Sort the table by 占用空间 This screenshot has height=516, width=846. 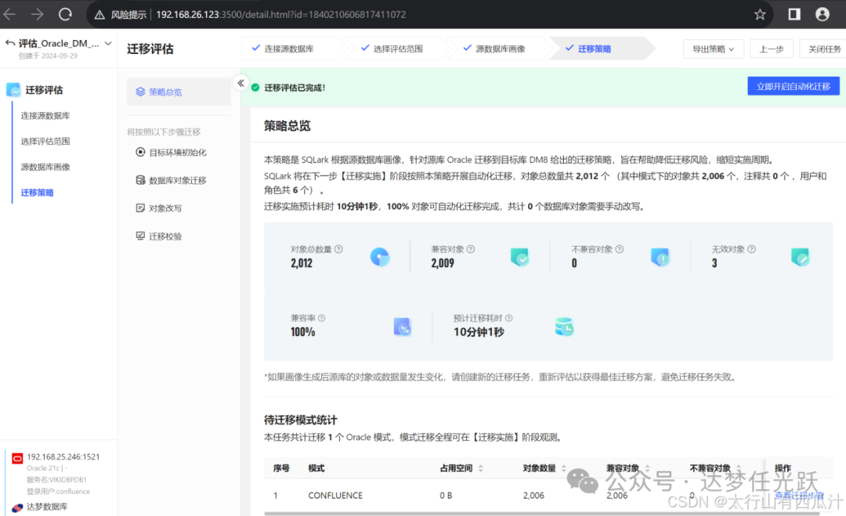point(481,468)
